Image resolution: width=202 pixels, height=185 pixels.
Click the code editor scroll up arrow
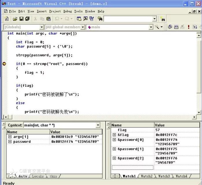199,35
